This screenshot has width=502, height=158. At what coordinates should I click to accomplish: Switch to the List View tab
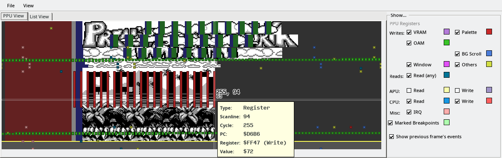(x=40, y=17)
